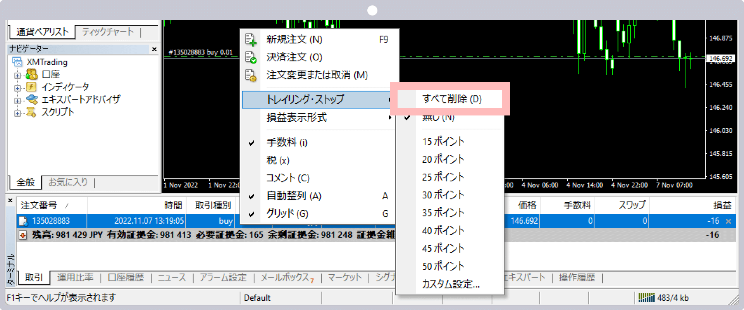This screenshot has height=310, width=744.
Task: Click the スクリプト scripts icon in Navigator
Action: click(x=32, y=112)
